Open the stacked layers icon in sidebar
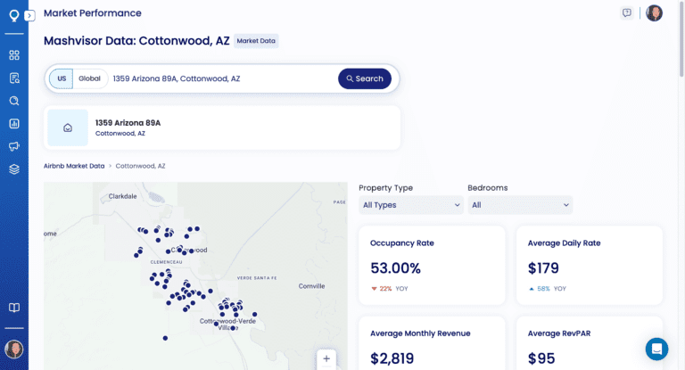The image size is (685, 370). pyautogui.click(x=14, y=169)
